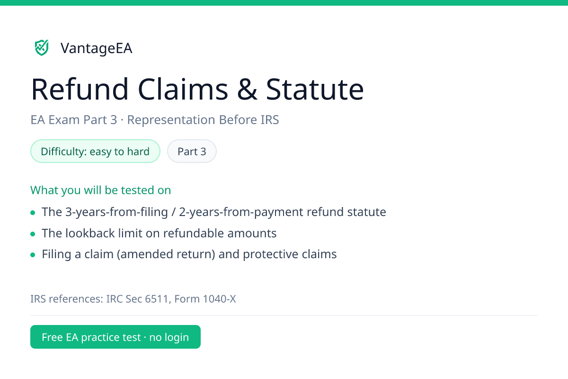Click the horizontal divider above the practice button
The width and height of the screenshot is (568, 379).
284,315
